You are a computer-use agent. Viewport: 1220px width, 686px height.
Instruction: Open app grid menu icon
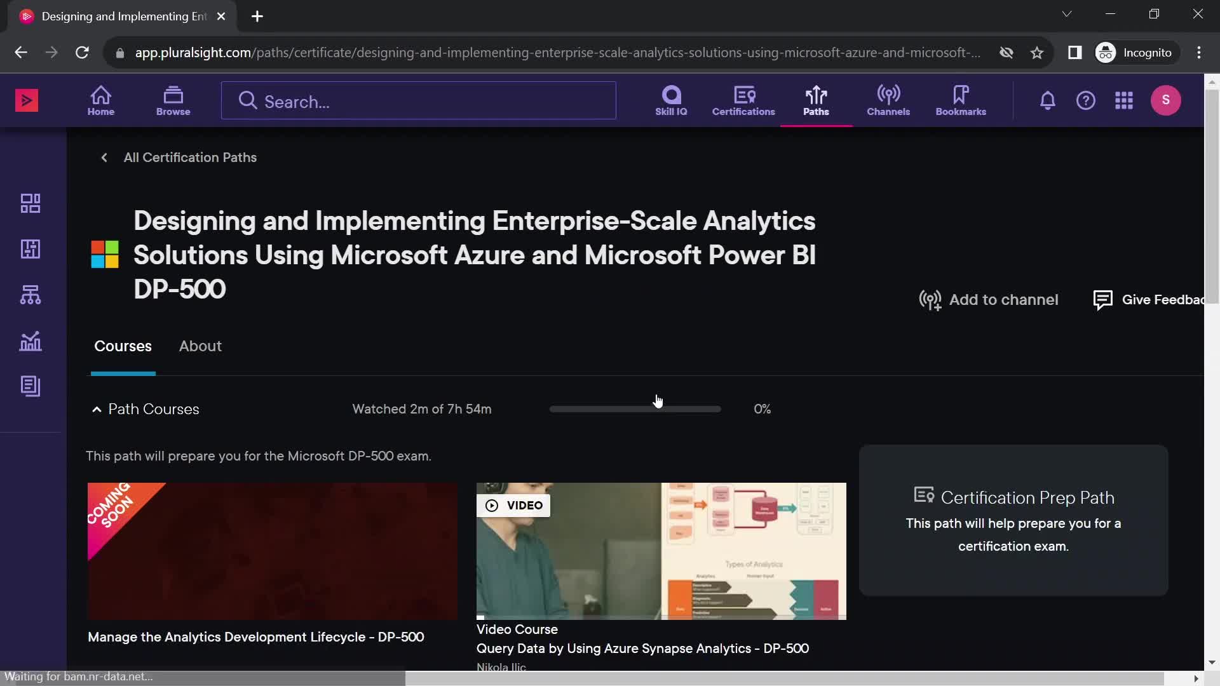click(x=1125, y=100)
